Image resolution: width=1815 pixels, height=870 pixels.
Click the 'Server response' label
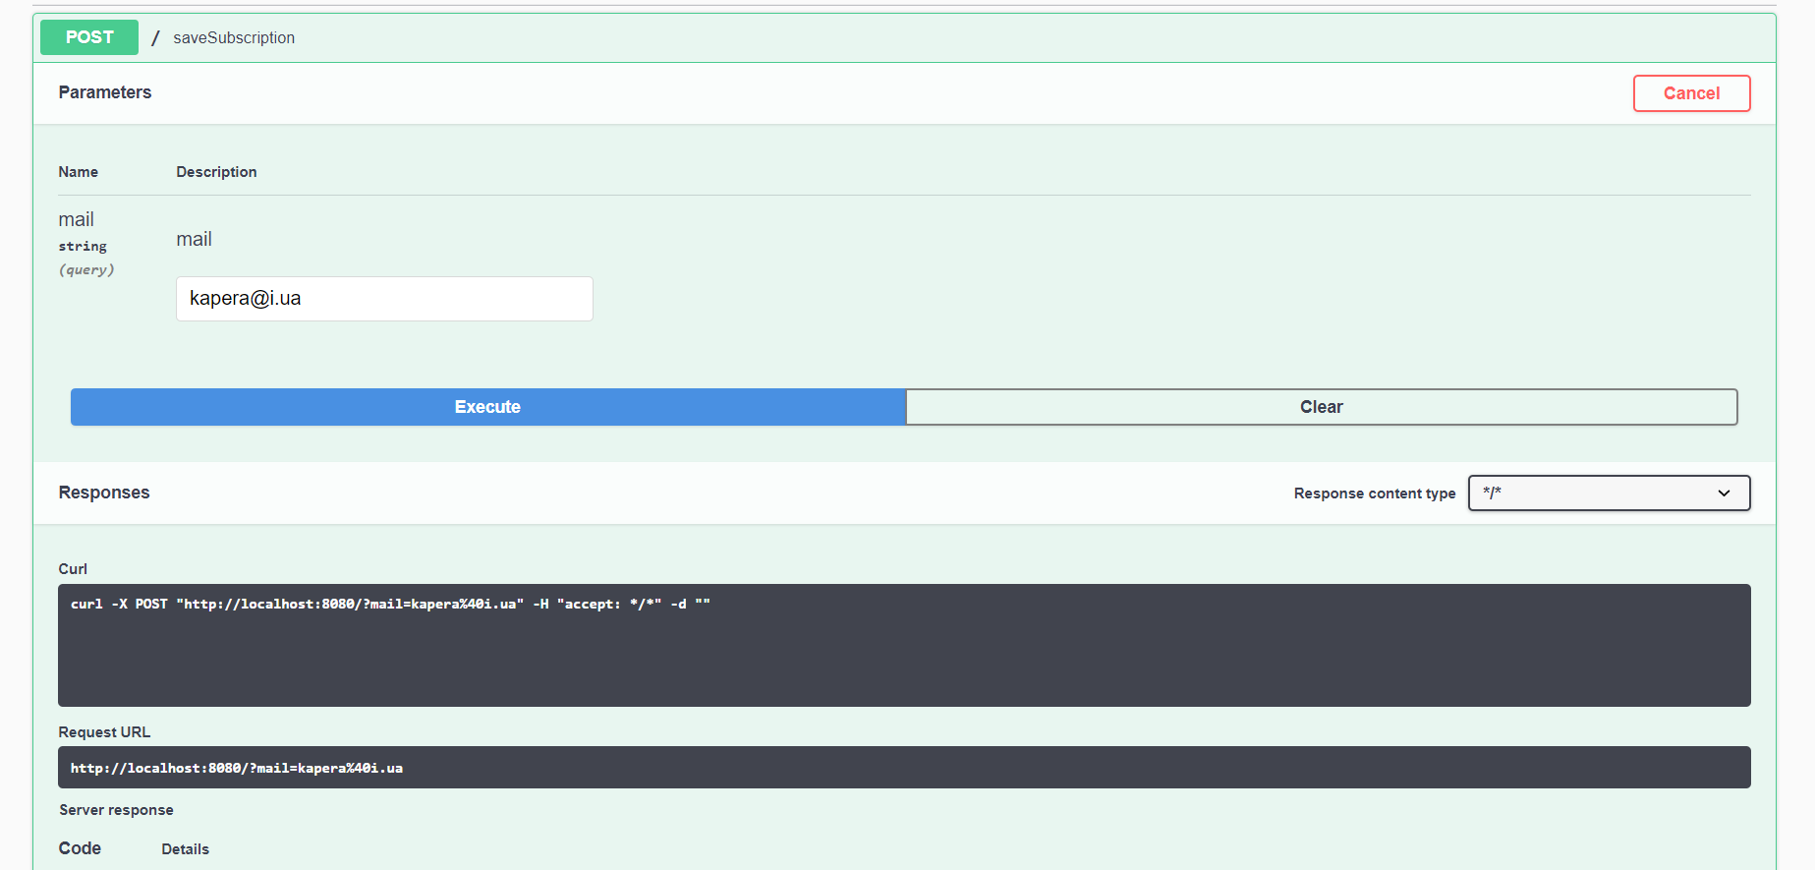(x=116, y=810)
